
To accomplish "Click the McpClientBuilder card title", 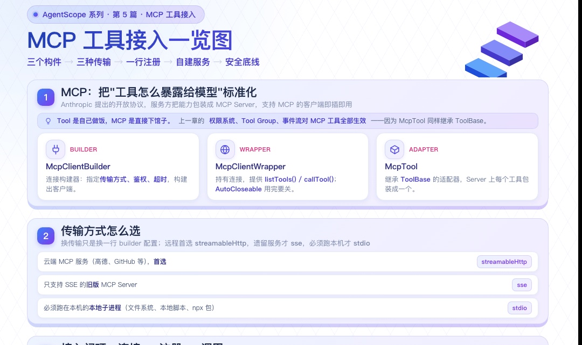I will tap(78, 167).
